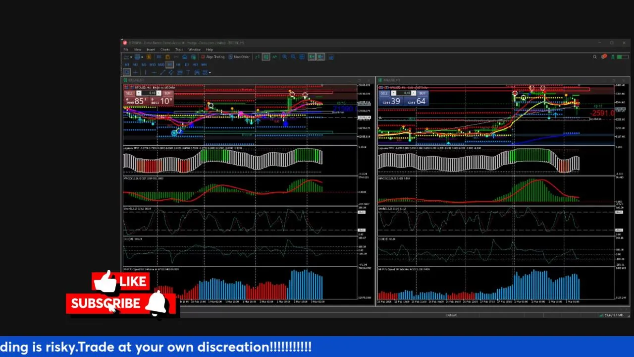The width and height of the screenshot is (634, 357).
Task: Click the signals toolbar icon
Action: [x=176, y=57]
